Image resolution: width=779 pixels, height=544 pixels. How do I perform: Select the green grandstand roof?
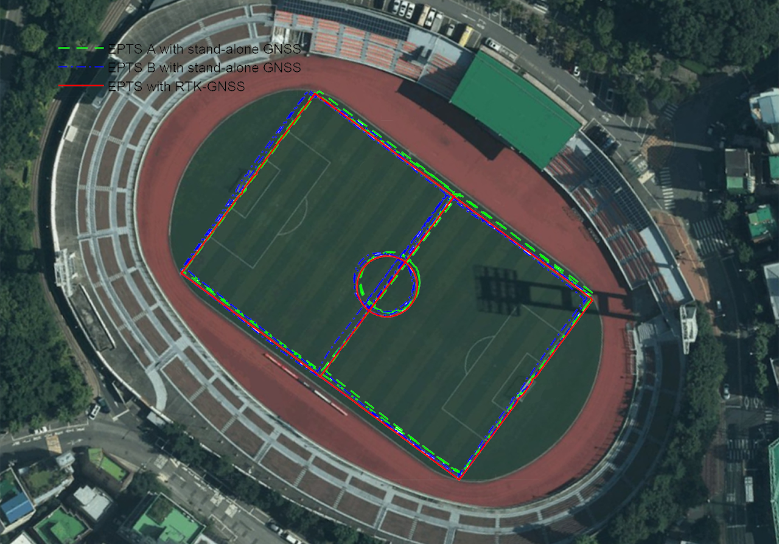515,110
